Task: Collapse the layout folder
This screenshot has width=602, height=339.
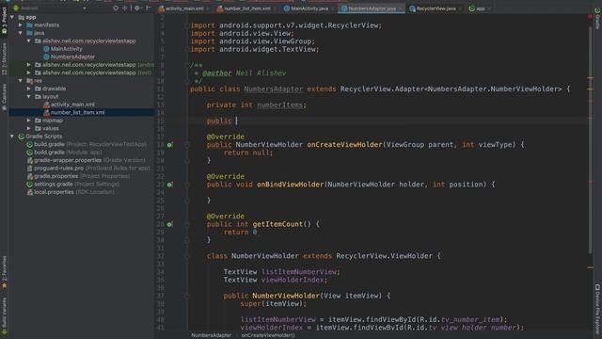Action: pos(29,96)
